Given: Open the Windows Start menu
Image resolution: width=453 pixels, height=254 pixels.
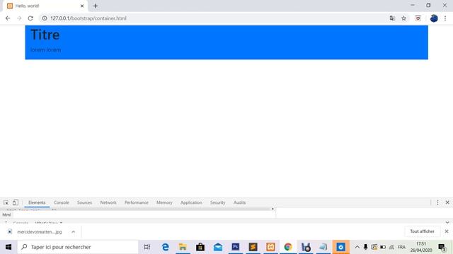Looking at the screenshot, I should pos(8,247).
